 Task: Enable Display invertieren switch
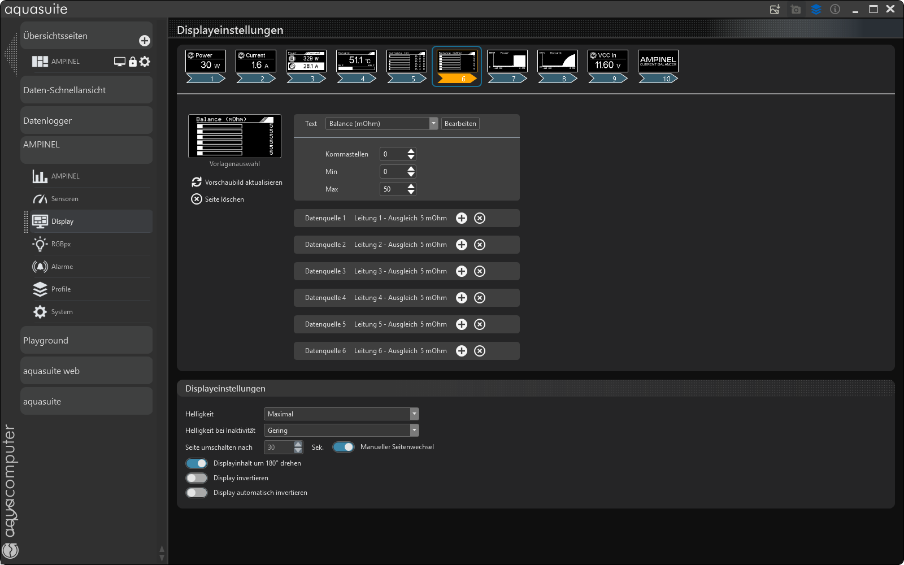pos(197,478)
